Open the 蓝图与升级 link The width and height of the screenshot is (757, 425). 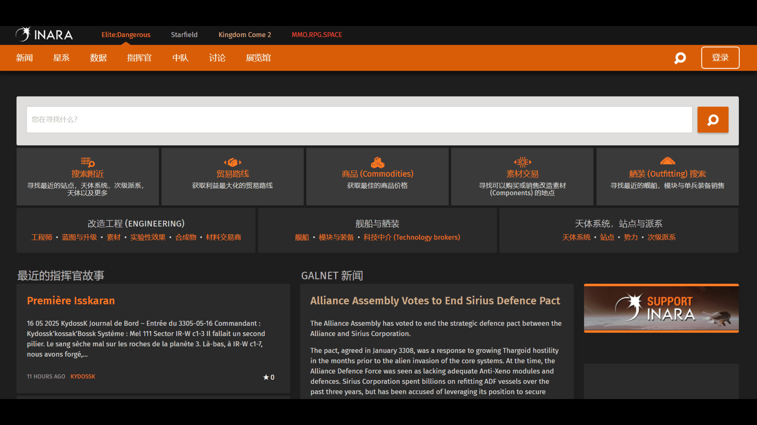pyautogui.click(x=79, y=237)
